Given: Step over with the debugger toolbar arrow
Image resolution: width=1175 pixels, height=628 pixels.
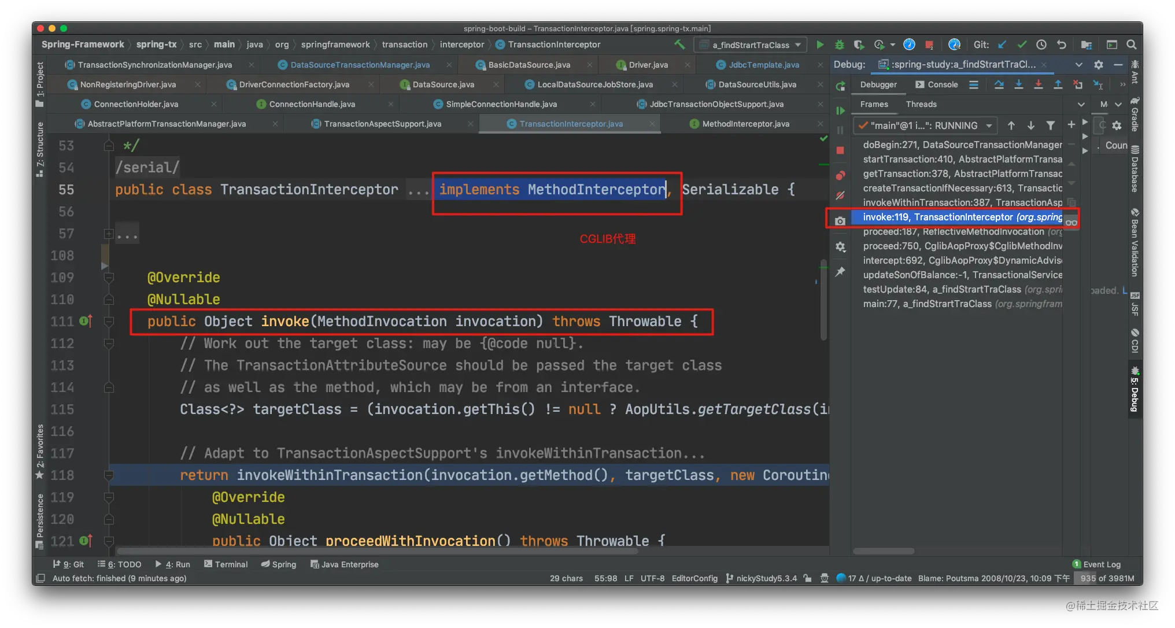Looking at the screenshot, I should (999, 84).
